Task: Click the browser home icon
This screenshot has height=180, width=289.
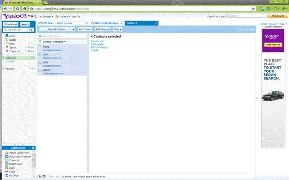Action: click(x=25, y=9)
